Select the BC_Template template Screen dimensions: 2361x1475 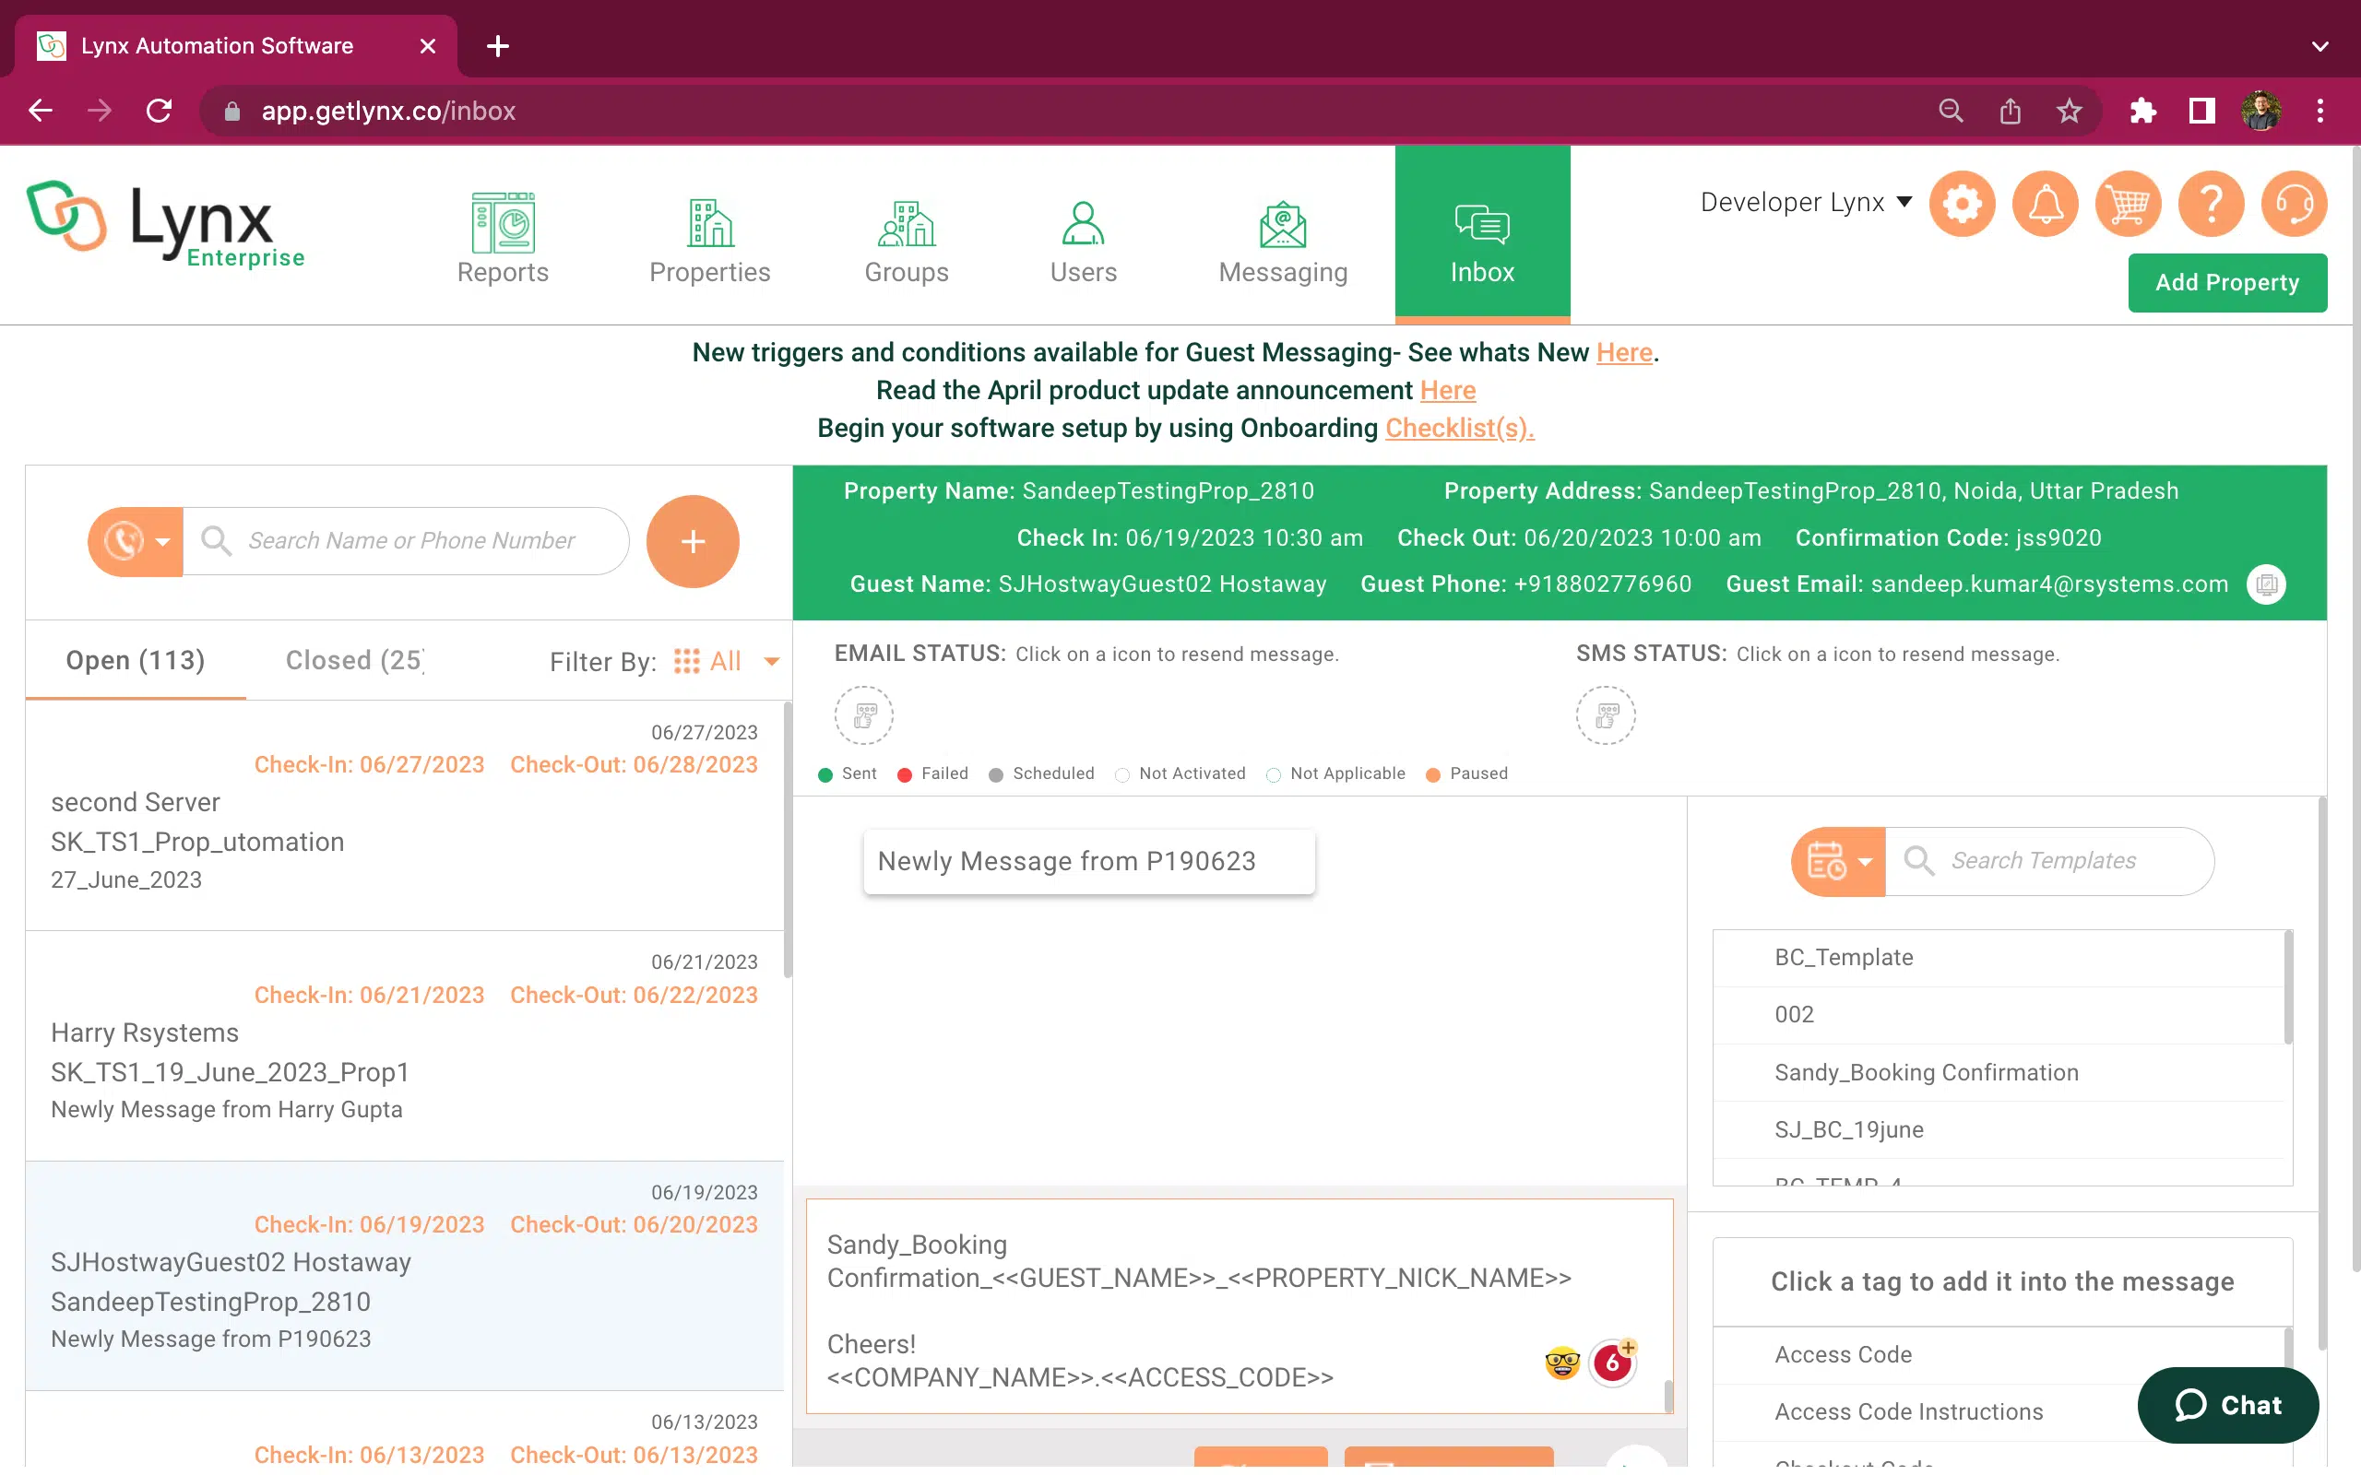tap(1998, 958)
